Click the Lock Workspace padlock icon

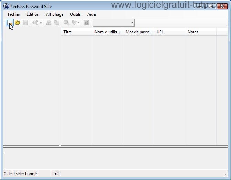[87, 23]
